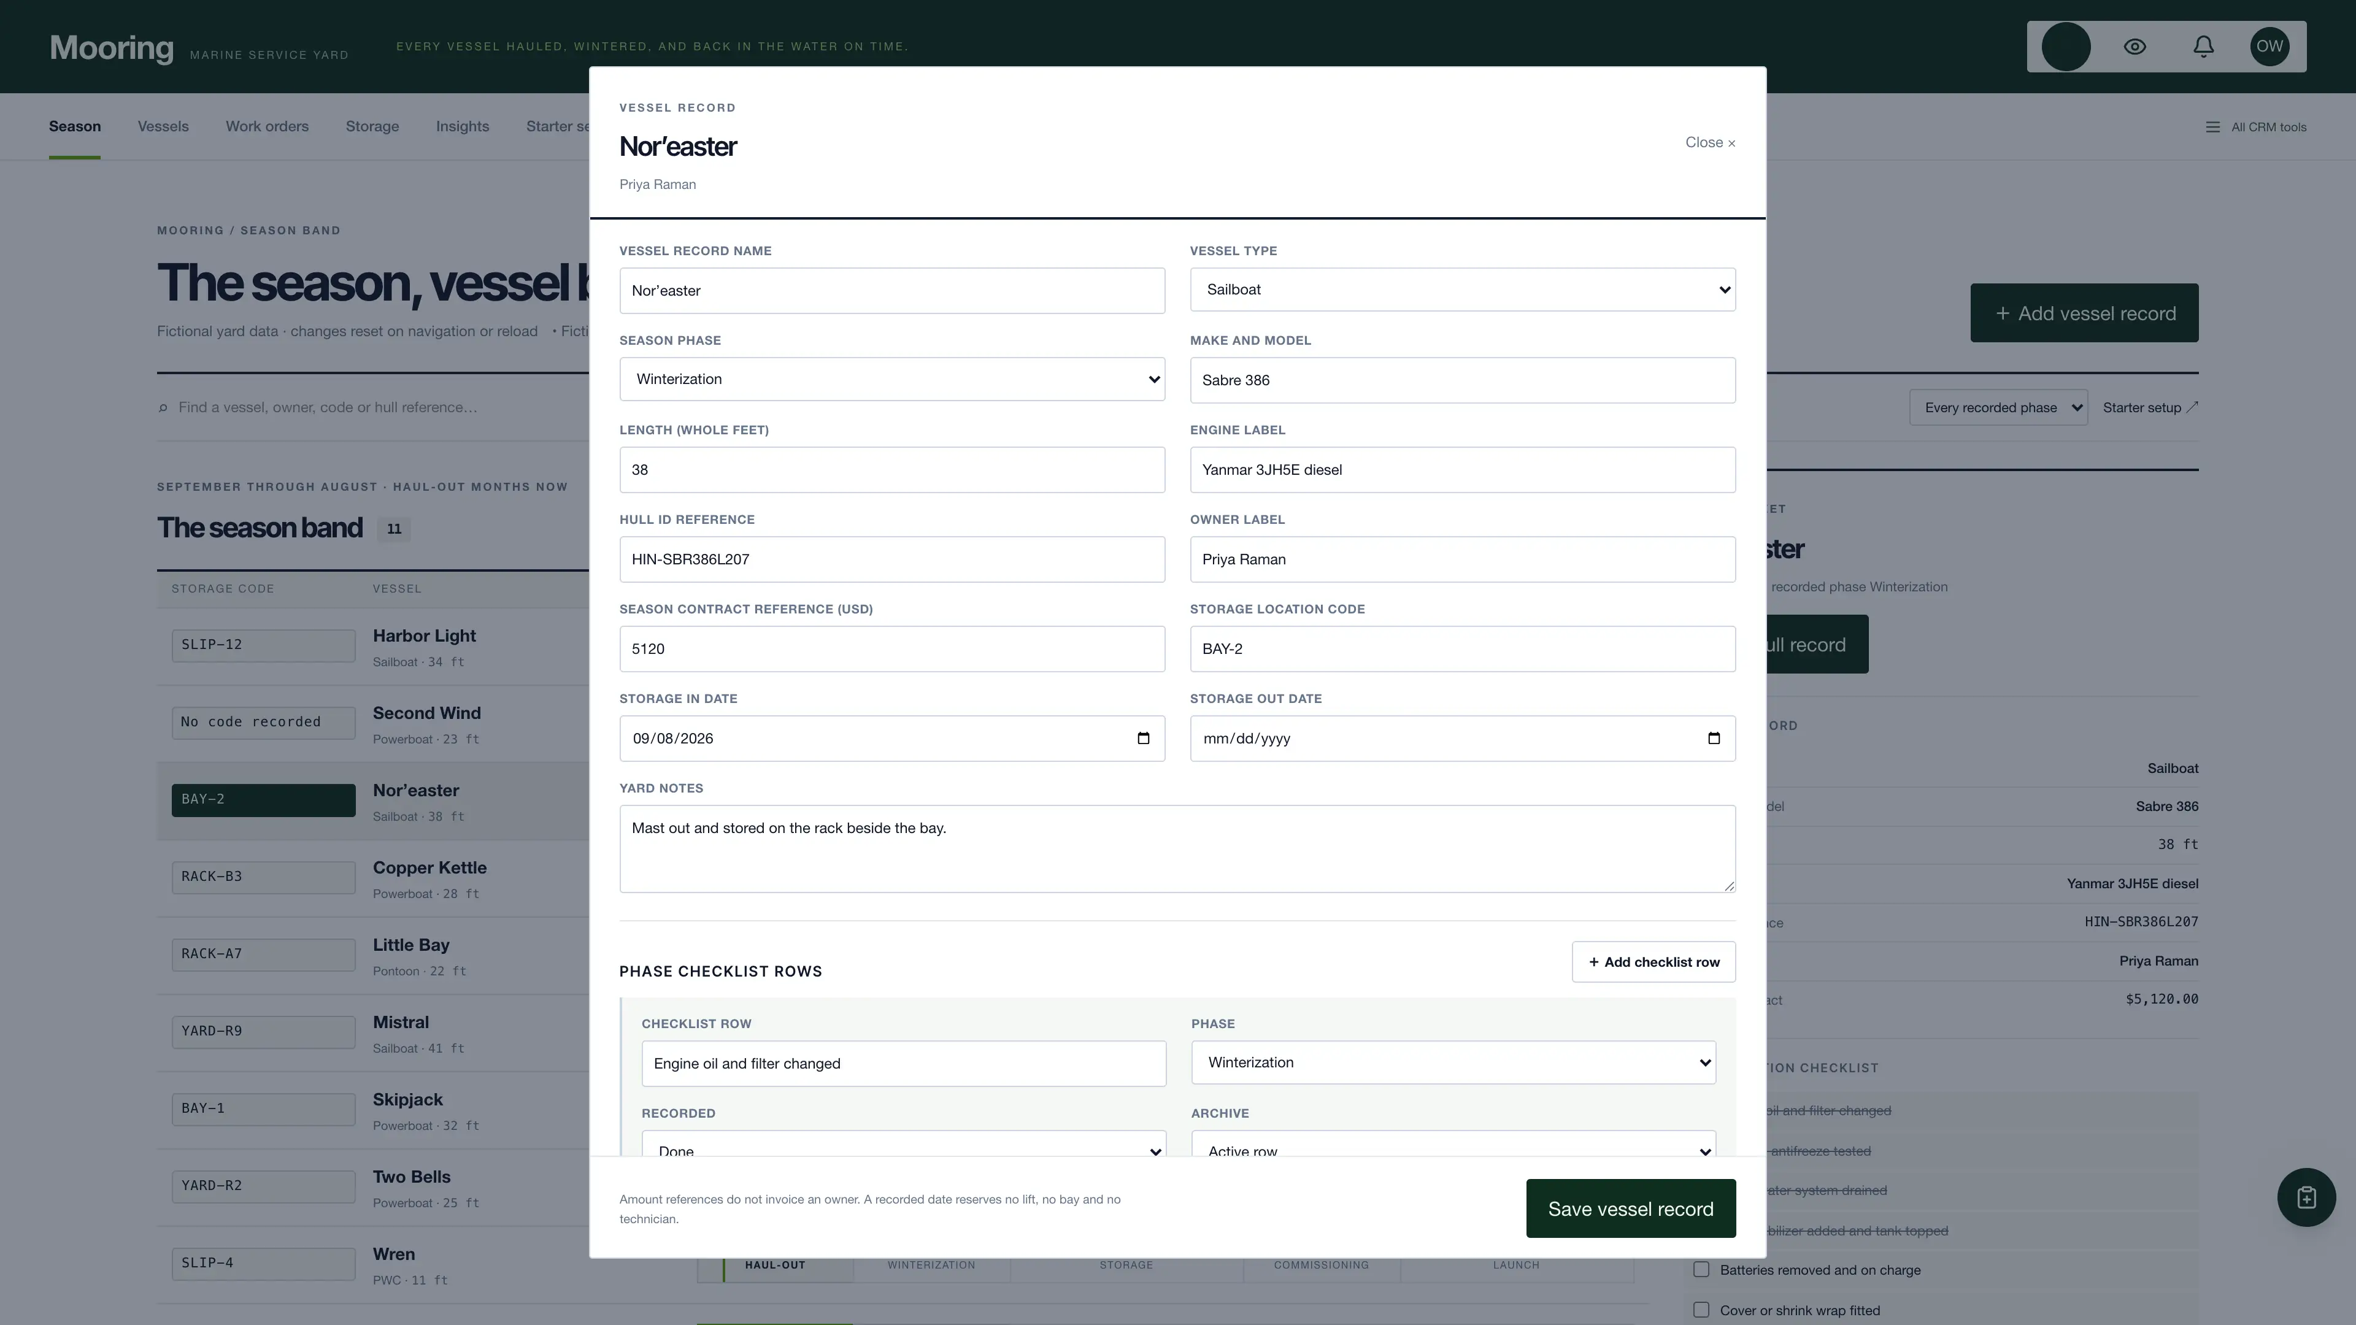The height and width of the screenshot is (1325, 2356).
Task: Open calendar picker for Storage In Date
Action: [1143, 738]
